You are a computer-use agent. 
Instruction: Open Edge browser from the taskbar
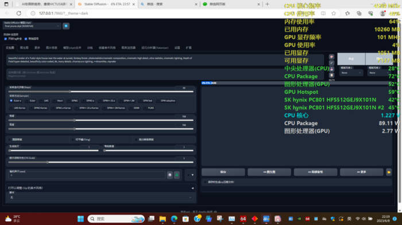pos(174,219)
